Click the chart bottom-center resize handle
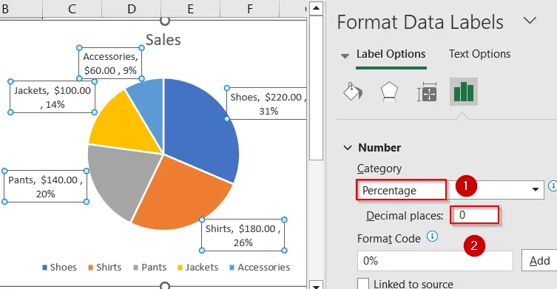557x289 pixels. point(165,285)
